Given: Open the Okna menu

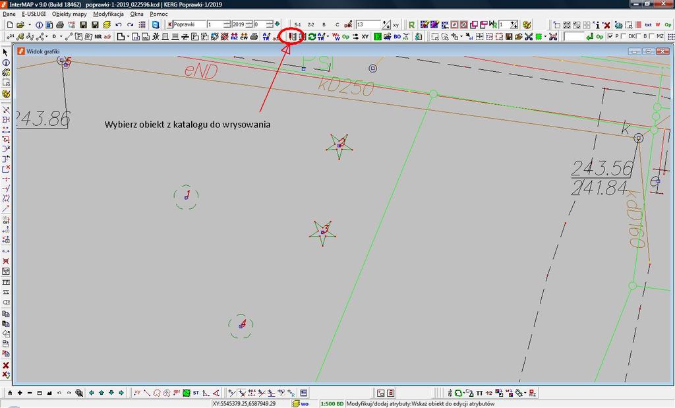Looking at the screenshot, I should coord(136,14).
